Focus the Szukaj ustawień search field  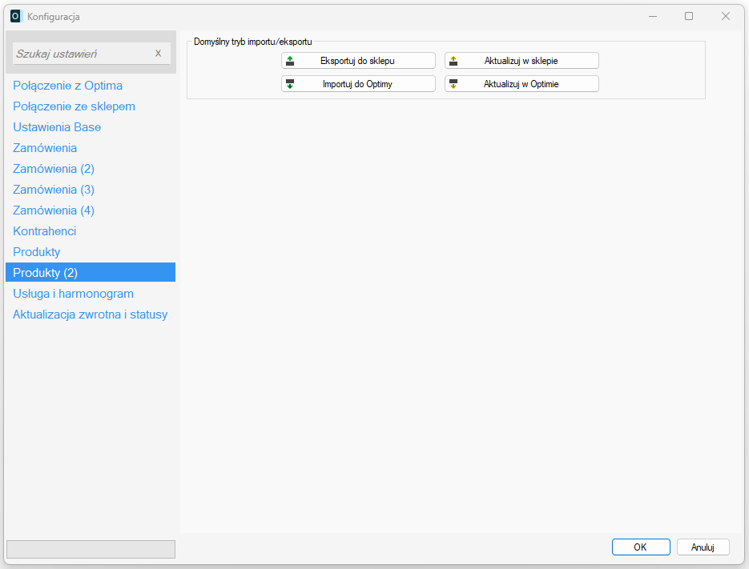(x=80, y=54)
